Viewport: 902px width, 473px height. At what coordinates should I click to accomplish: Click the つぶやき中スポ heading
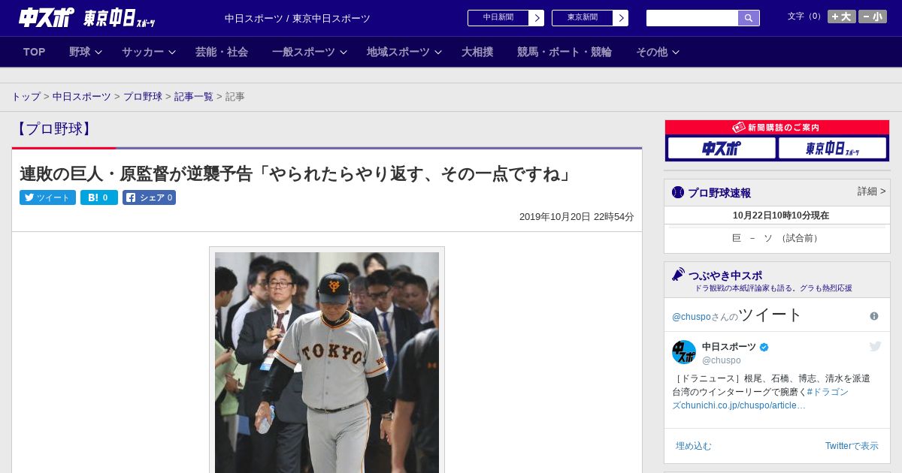(x=725, y=276)
